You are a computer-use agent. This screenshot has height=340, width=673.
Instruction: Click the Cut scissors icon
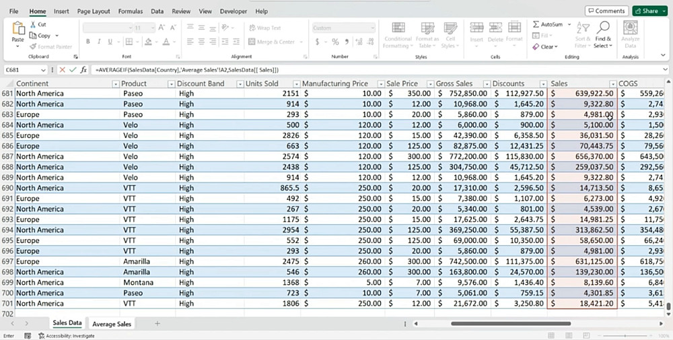click(x=33, y=25)
